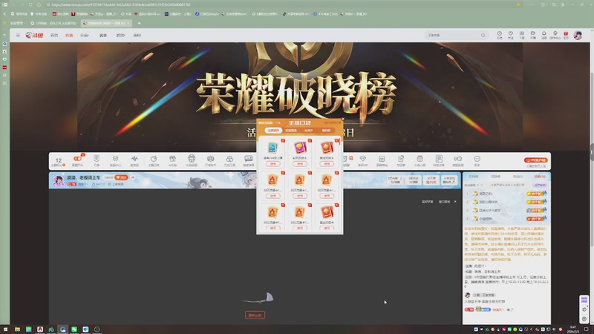Select the red highlighted chat panel tab
Image resolution: width=594 pixels, height=334 pixels.
click(540, 177)
